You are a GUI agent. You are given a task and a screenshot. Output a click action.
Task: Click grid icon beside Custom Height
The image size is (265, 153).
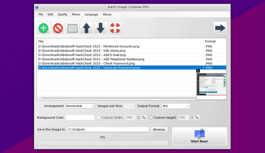192,118
